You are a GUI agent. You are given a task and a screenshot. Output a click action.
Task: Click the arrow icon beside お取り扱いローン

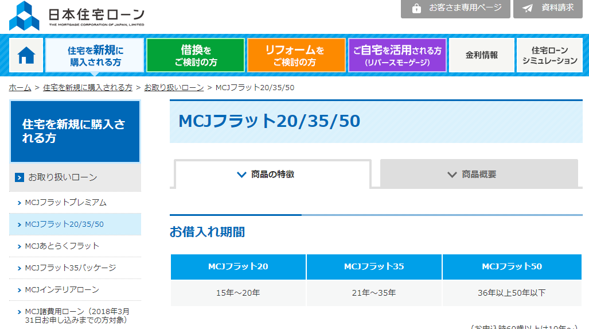[19, 177]
